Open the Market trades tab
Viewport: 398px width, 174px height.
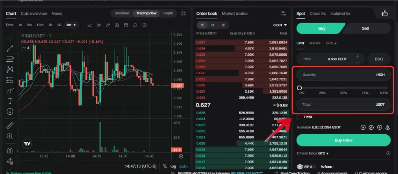(235, 13)
